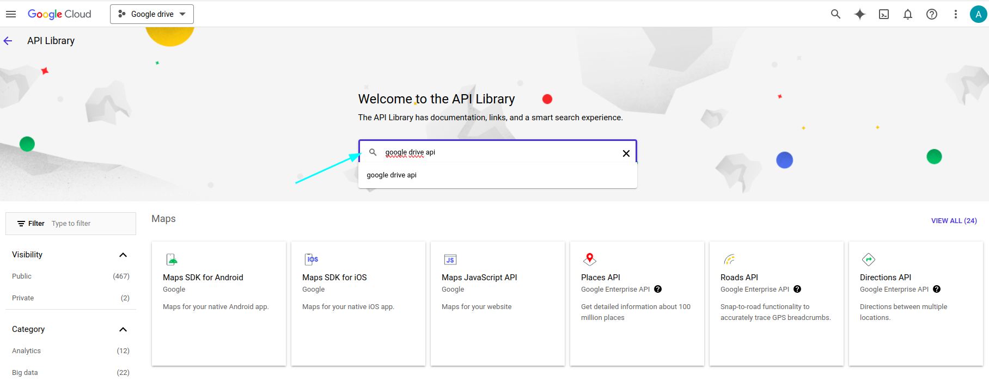Select the google drive api suggestion
Image resolution: width=989 pixels, height=382 pixels.
click(392, 175)
